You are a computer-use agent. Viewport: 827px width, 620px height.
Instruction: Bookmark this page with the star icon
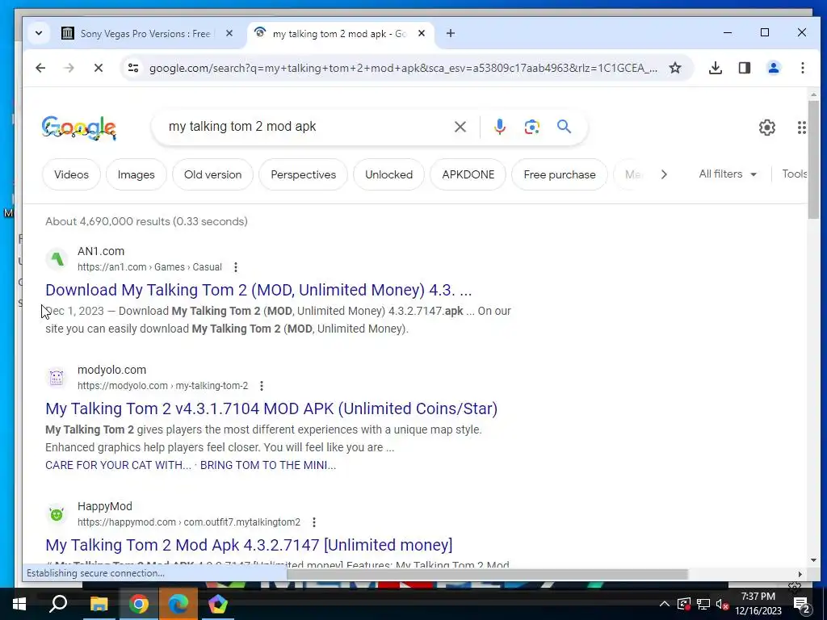tap(675, 68)
